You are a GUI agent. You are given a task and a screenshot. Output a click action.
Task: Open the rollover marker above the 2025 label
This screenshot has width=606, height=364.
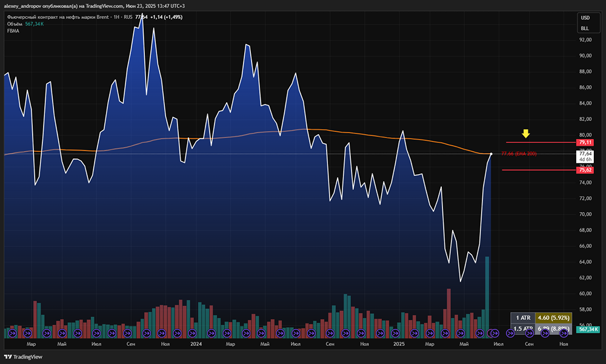pyautogui.click(x=395, y=333)
